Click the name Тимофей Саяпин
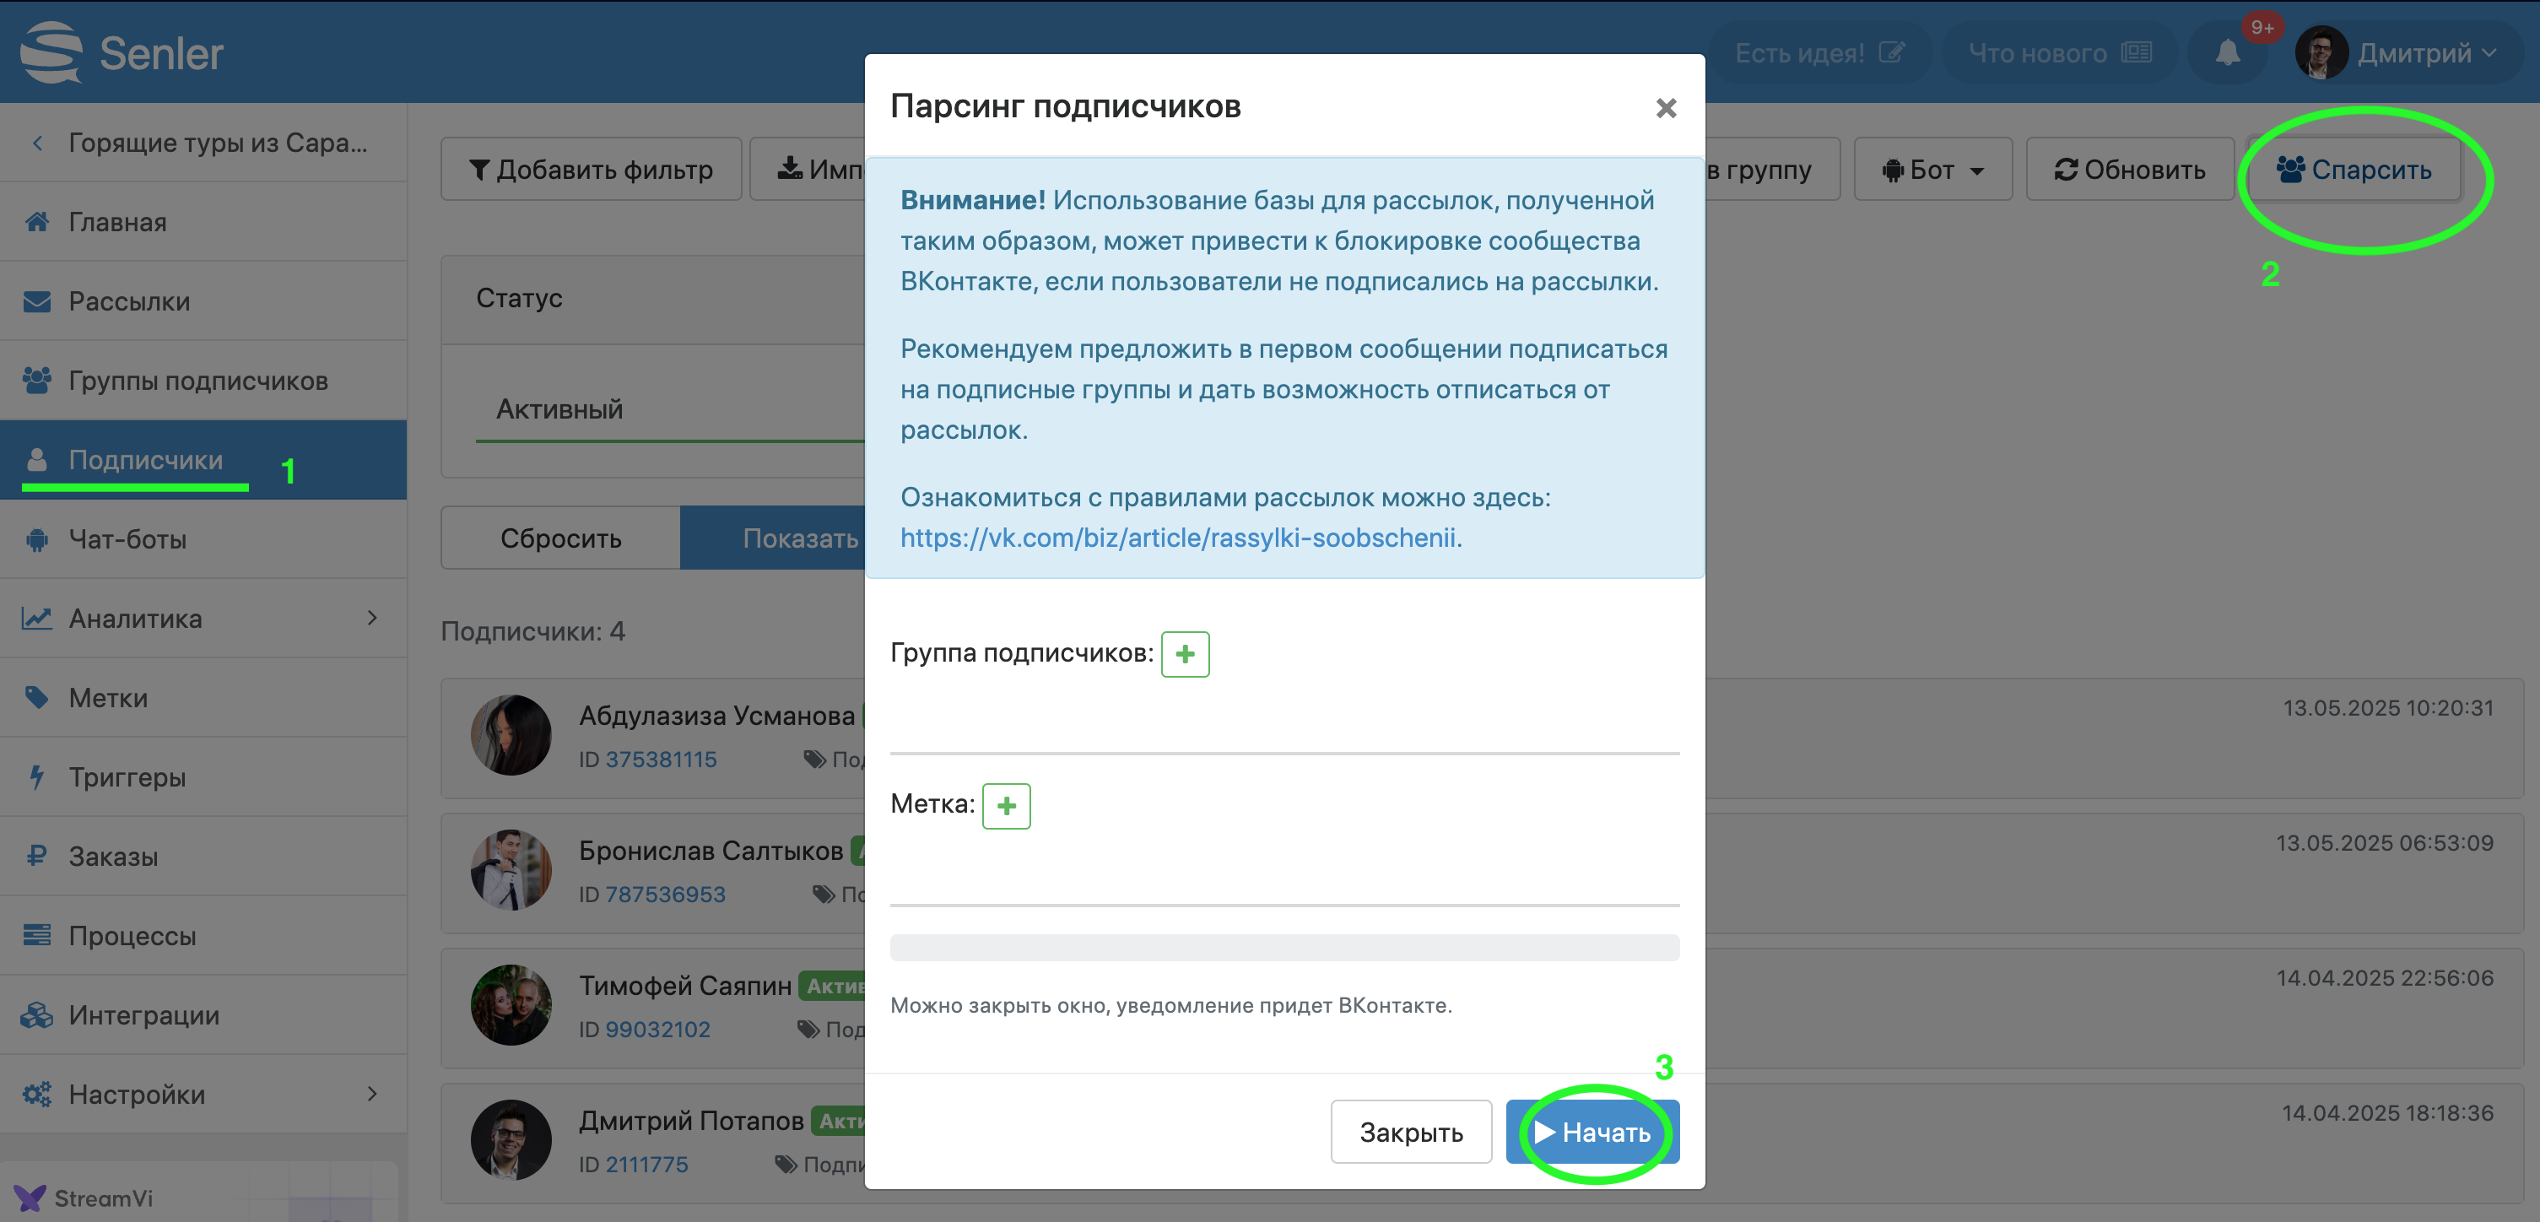 click(x=684, y=986)
